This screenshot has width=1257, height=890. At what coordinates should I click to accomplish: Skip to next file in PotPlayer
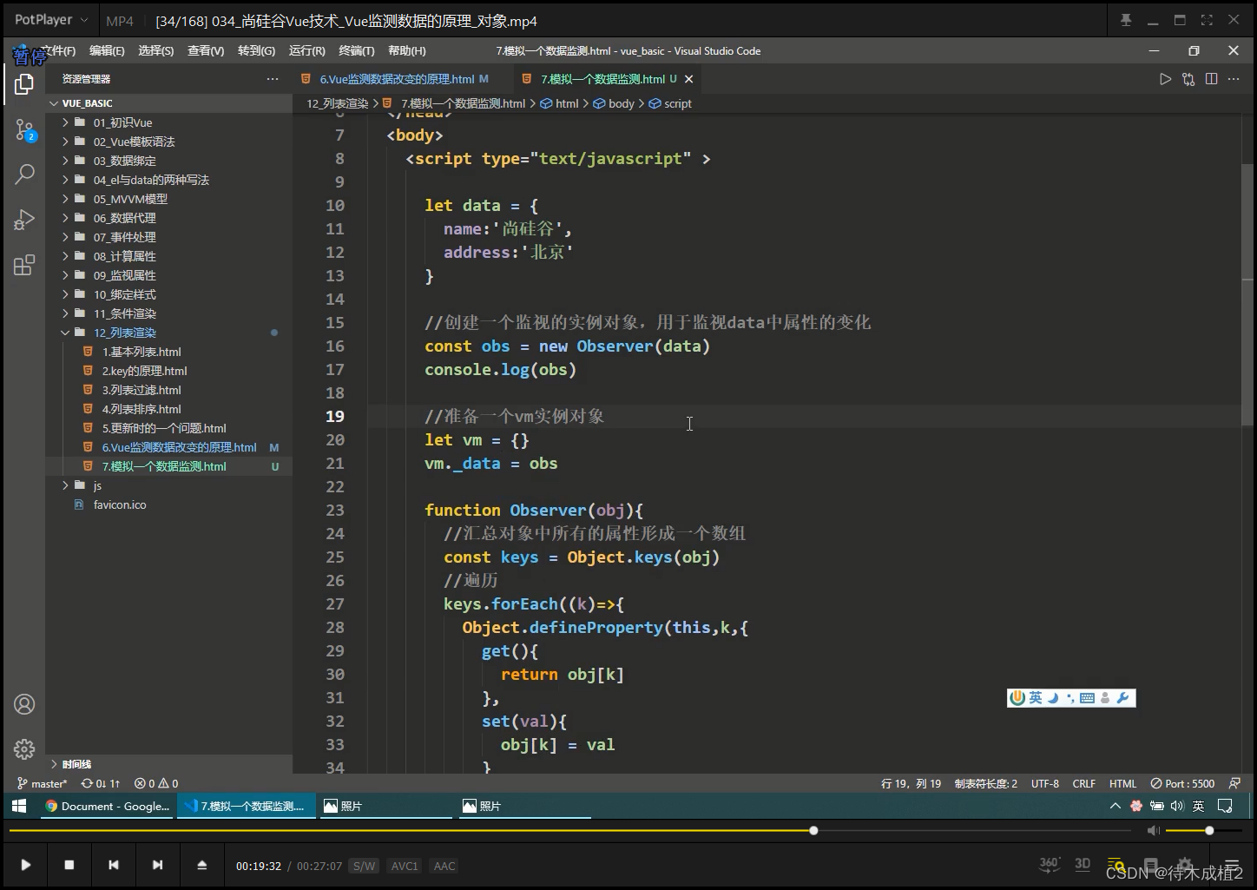[157, 865]
